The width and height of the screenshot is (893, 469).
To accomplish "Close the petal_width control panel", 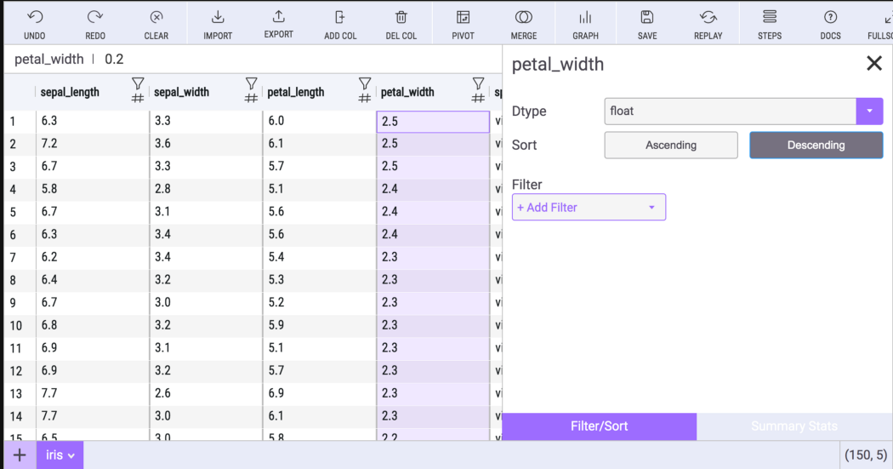I will [873, 64].
